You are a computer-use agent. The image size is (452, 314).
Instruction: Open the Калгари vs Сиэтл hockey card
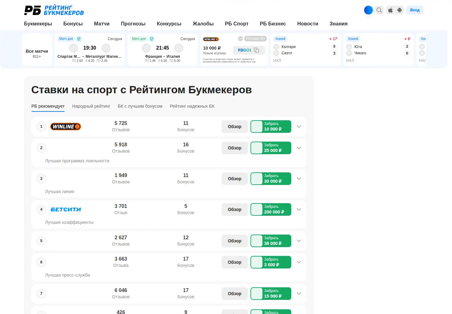306,50
